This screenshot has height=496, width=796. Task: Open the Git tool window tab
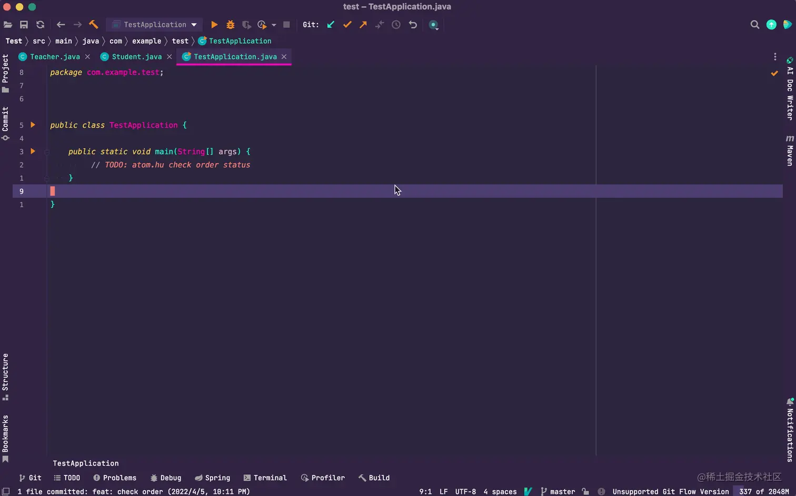[30, 478]
